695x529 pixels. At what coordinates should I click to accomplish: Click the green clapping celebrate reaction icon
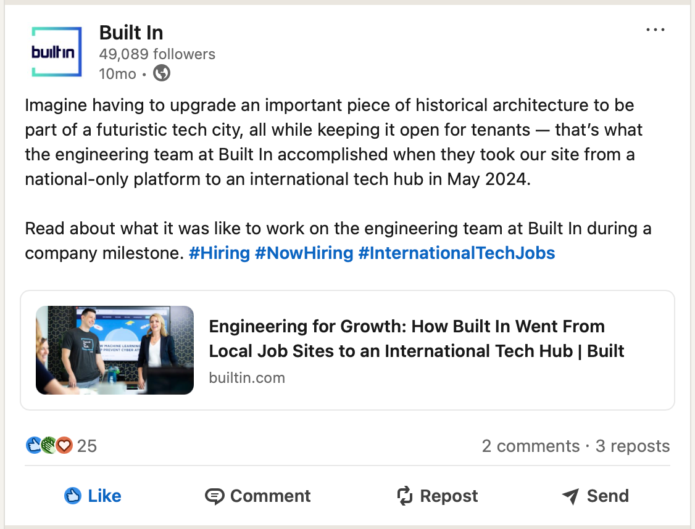tap(49, 445)
